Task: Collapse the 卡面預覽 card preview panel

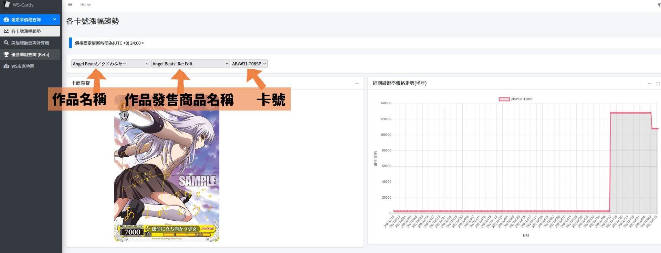Action: coord(357,84)
